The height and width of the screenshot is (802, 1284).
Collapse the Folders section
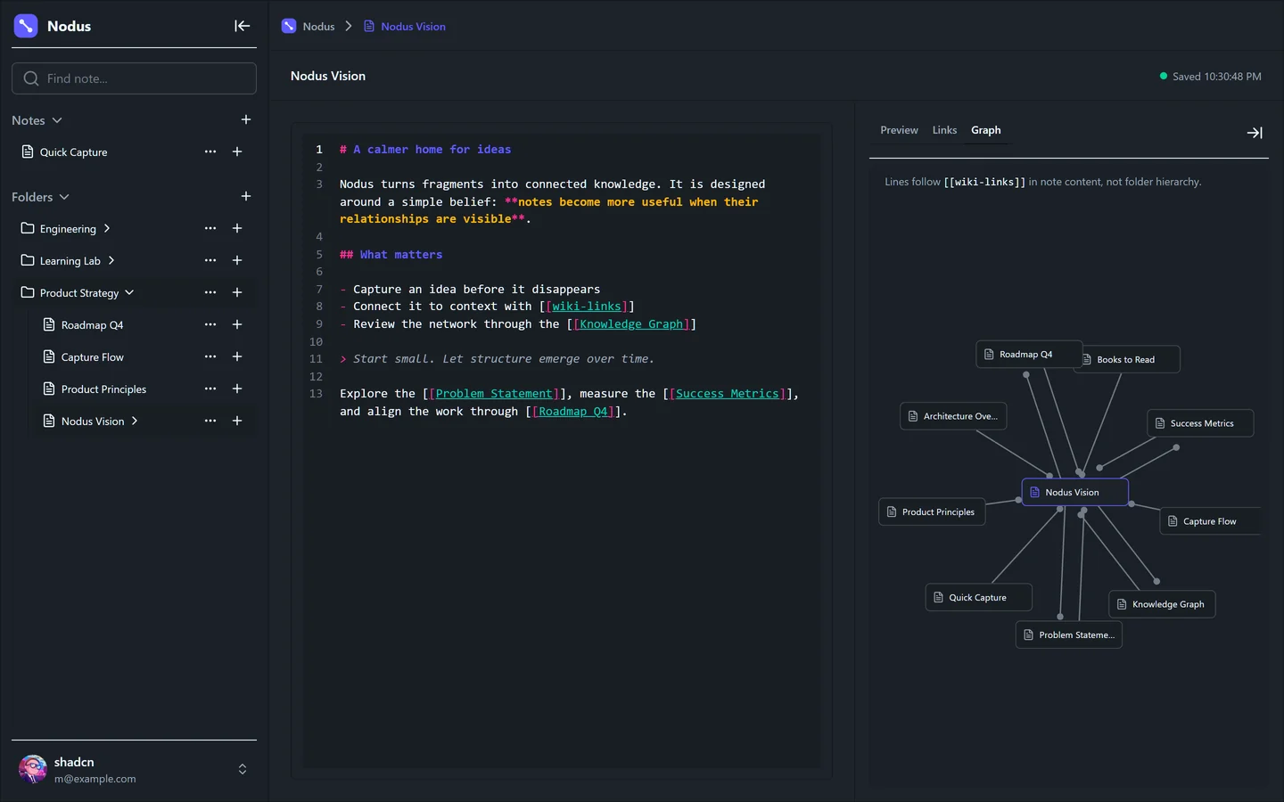(x=64, y=197)
